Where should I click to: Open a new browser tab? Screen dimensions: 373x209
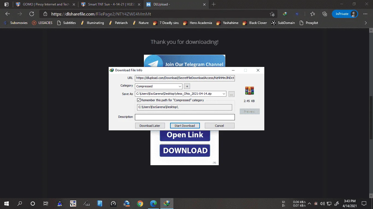click(214, 4)
